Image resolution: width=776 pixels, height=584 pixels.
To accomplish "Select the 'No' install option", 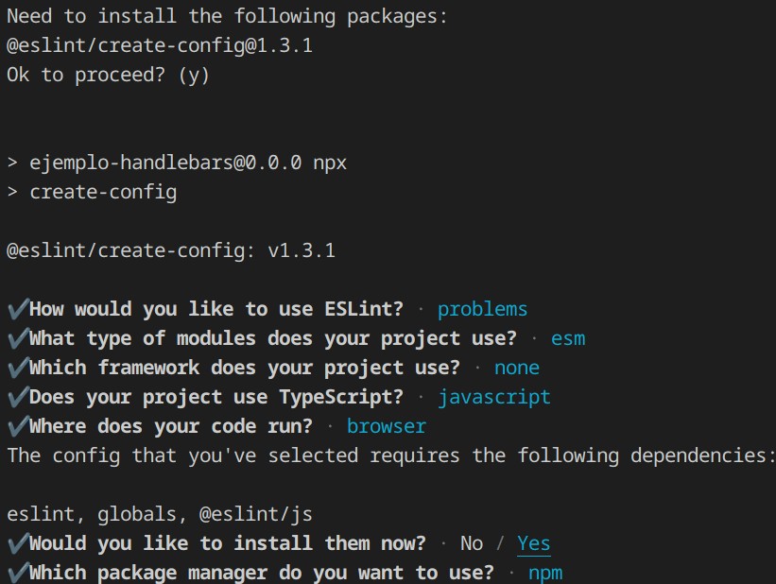I will click(472, 543).
